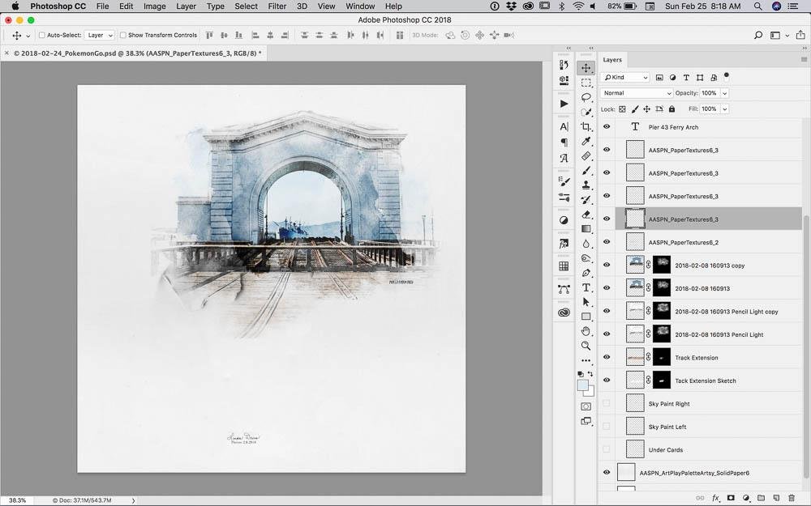Viewport: 811px width, 506px height.
Task: Open the Image menu
Action: pyautogui.click(x=155, y=6)
